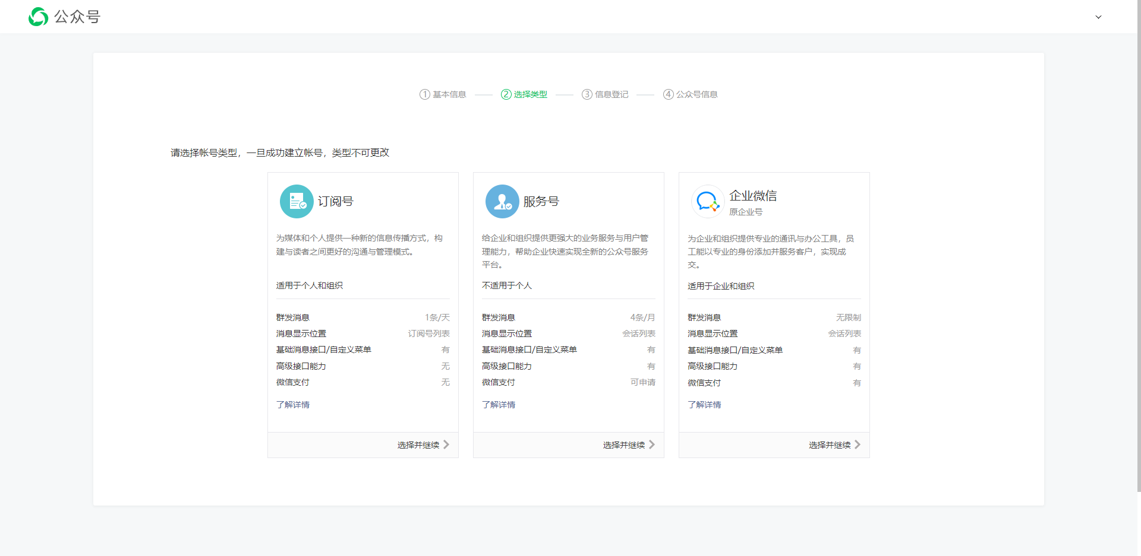
Task: Open 了解详情 link under 服务号
Action: point(499,405)
